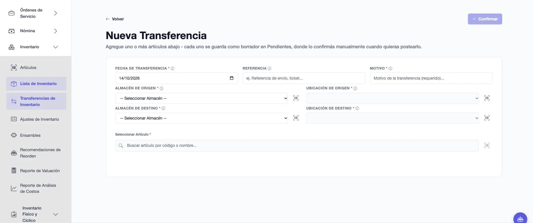Show info for Ubicación de Destino
Viewport: 533px width, 223px height.
coord(357,108)
